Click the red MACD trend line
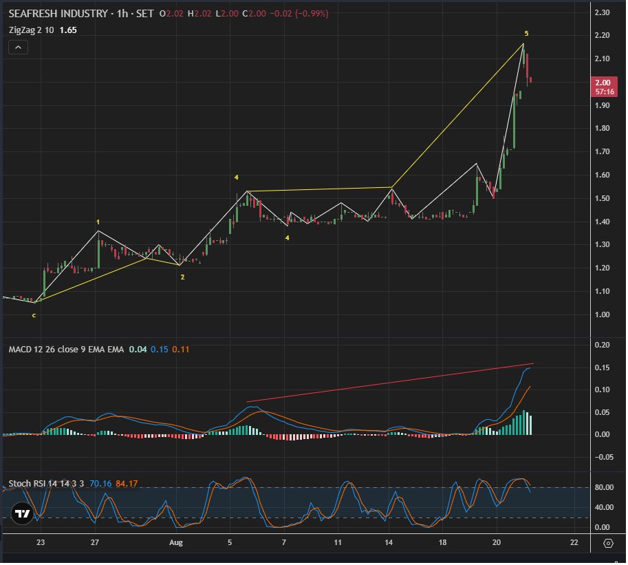Viewport: 628px width, 565px height. coord(391,383)
